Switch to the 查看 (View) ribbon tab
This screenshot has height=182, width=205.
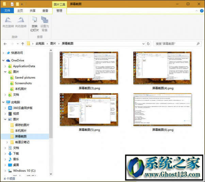45,11
